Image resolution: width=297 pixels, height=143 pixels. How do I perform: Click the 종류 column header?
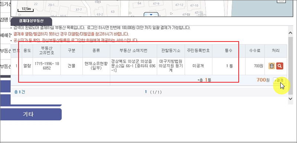96,51
